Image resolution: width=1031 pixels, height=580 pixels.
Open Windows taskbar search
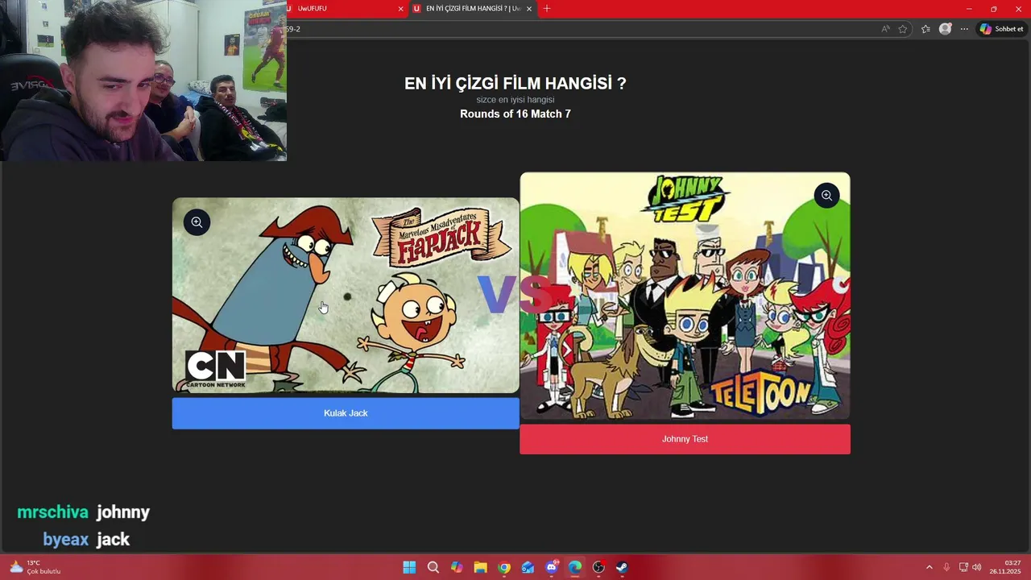point(433,567)
